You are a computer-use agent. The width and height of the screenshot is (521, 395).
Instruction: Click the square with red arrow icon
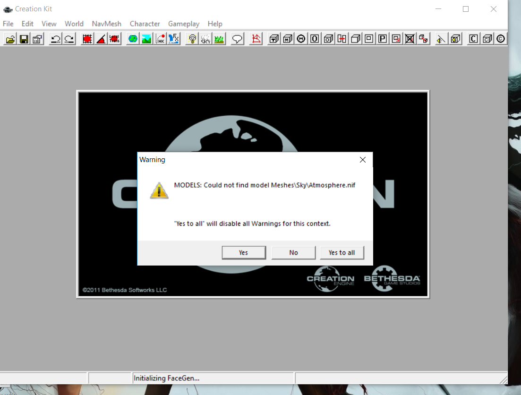[396, 39]
